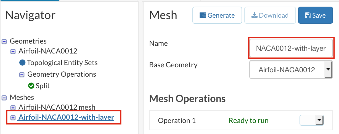The height and width of the screenshot is (134, 339).
Task: Select the Split geometry operation
Action: [43, 86]
